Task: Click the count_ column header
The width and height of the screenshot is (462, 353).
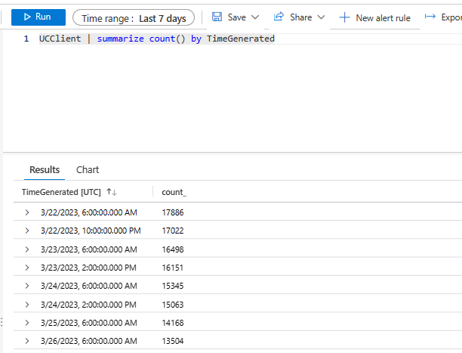Action: 174,192
